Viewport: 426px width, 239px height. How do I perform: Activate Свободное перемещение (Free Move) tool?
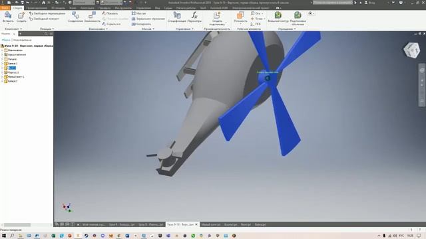tap(47, 13)
